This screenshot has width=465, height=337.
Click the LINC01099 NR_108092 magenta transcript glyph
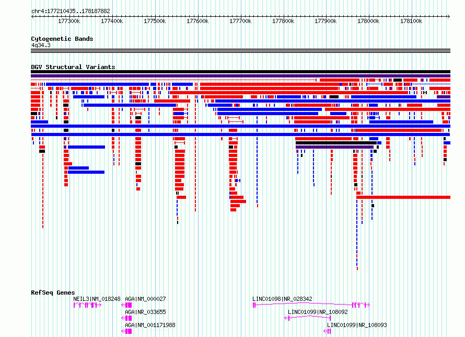tap(308, 318)
